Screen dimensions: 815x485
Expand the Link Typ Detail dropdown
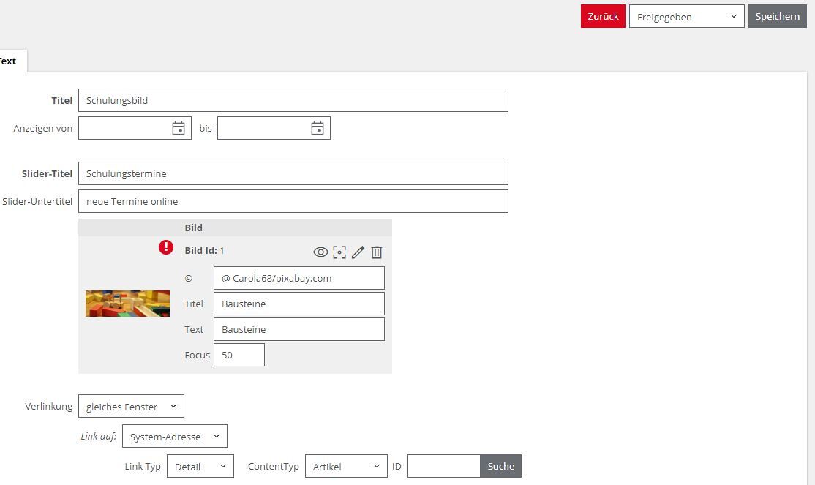200,467
